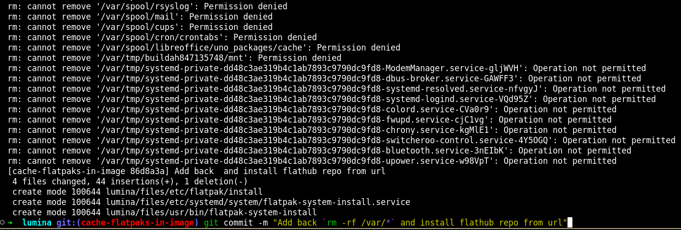Click the word commit in the git command
Viewport: 681px width, 230px height.
[238, 223]
